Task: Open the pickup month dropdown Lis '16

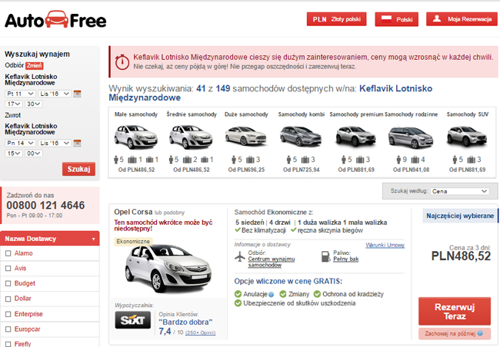Action: click(55, 94)
